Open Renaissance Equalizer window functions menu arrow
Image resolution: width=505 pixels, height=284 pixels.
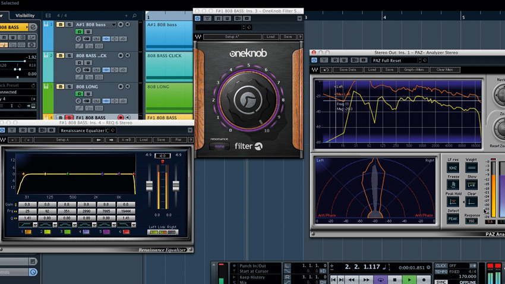190,130
